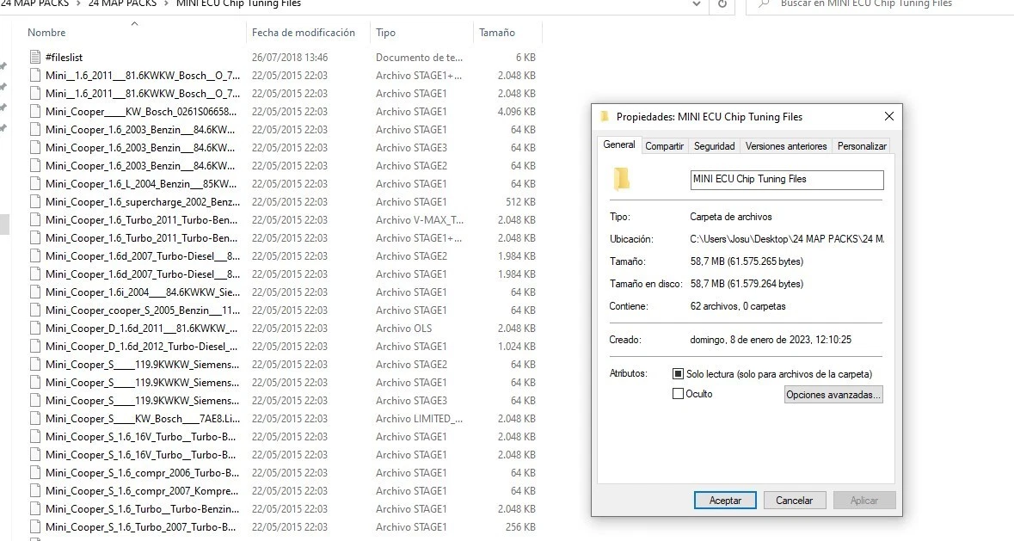This screenshot has height=541, width=1014.
Task: Select the Mini_Cooper_S_1.6_compr_2007_Kompre file icon
Action: point(35,491)
